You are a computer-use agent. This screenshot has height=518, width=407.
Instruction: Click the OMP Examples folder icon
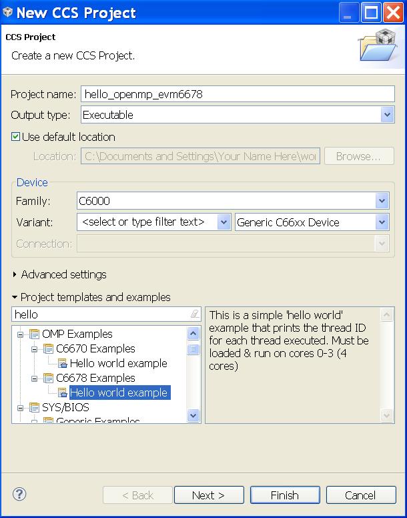point(35,334)
